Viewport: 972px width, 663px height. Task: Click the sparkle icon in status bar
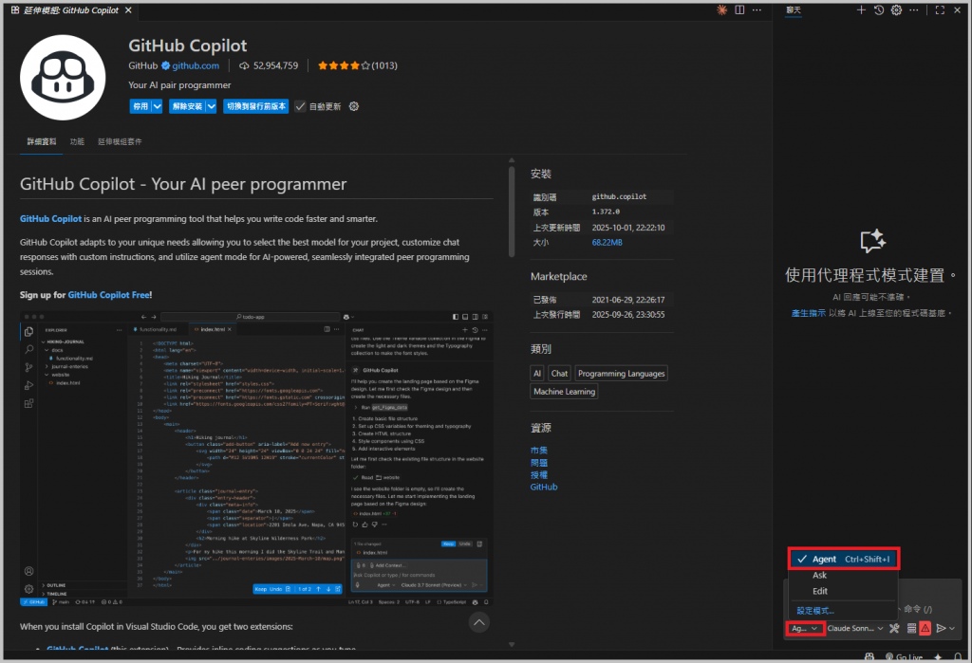938,657
